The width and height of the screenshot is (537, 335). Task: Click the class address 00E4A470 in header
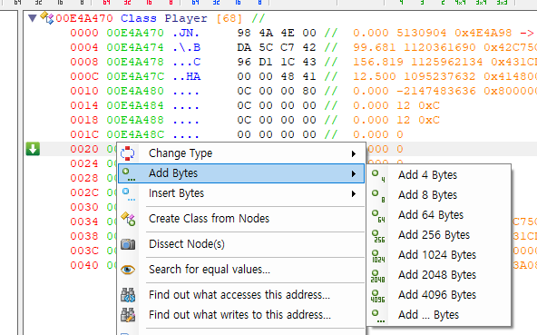point(84,18)
